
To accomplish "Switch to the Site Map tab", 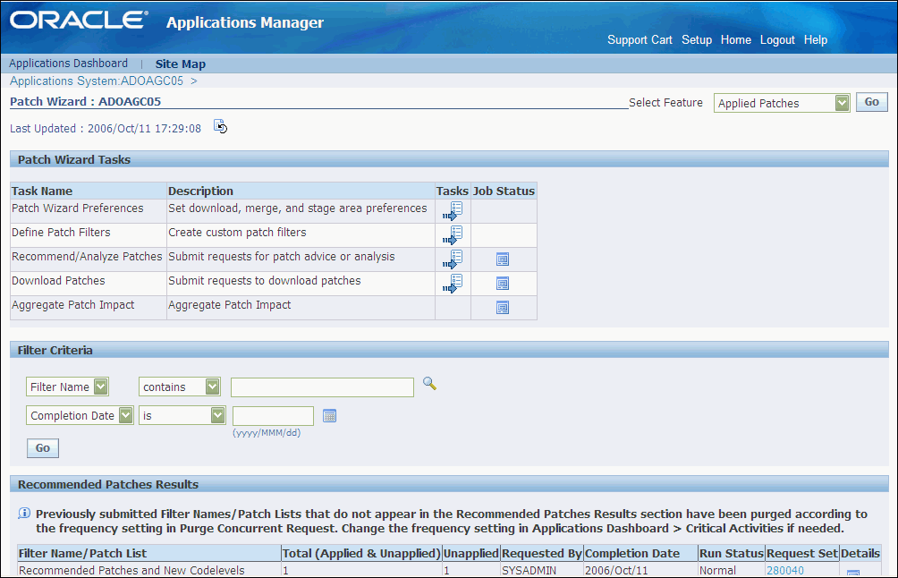I will [181, 64].
